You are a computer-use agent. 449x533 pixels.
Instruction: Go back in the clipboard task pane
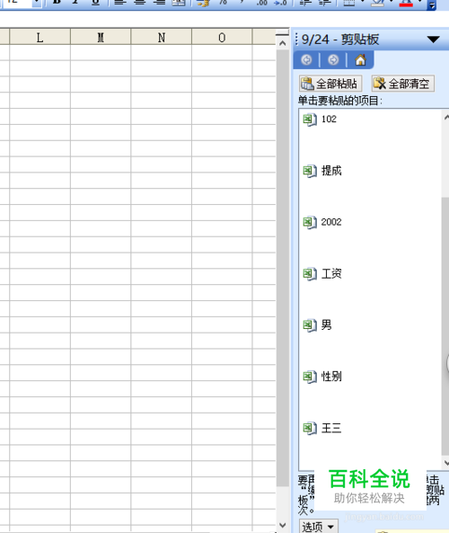(x=306, y=60)
